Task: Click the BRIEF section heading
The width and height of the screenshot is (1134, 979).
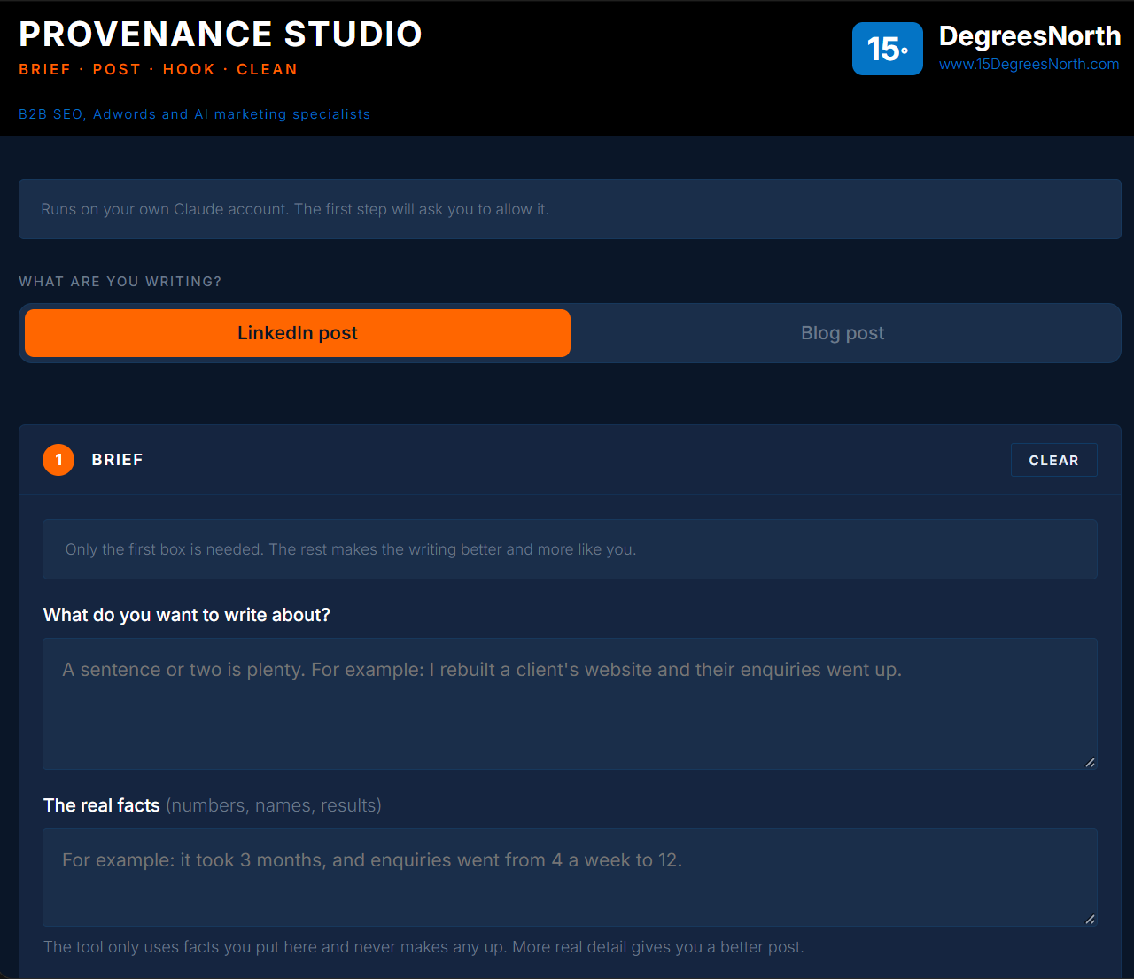Action: (x=117, y=460)
